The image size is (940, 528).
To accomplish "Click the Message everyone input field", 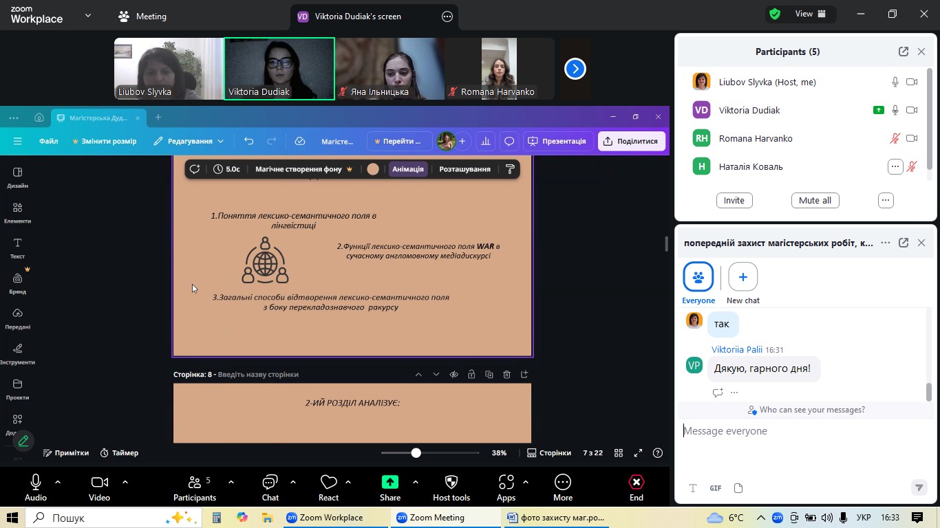I will (798, 431).
